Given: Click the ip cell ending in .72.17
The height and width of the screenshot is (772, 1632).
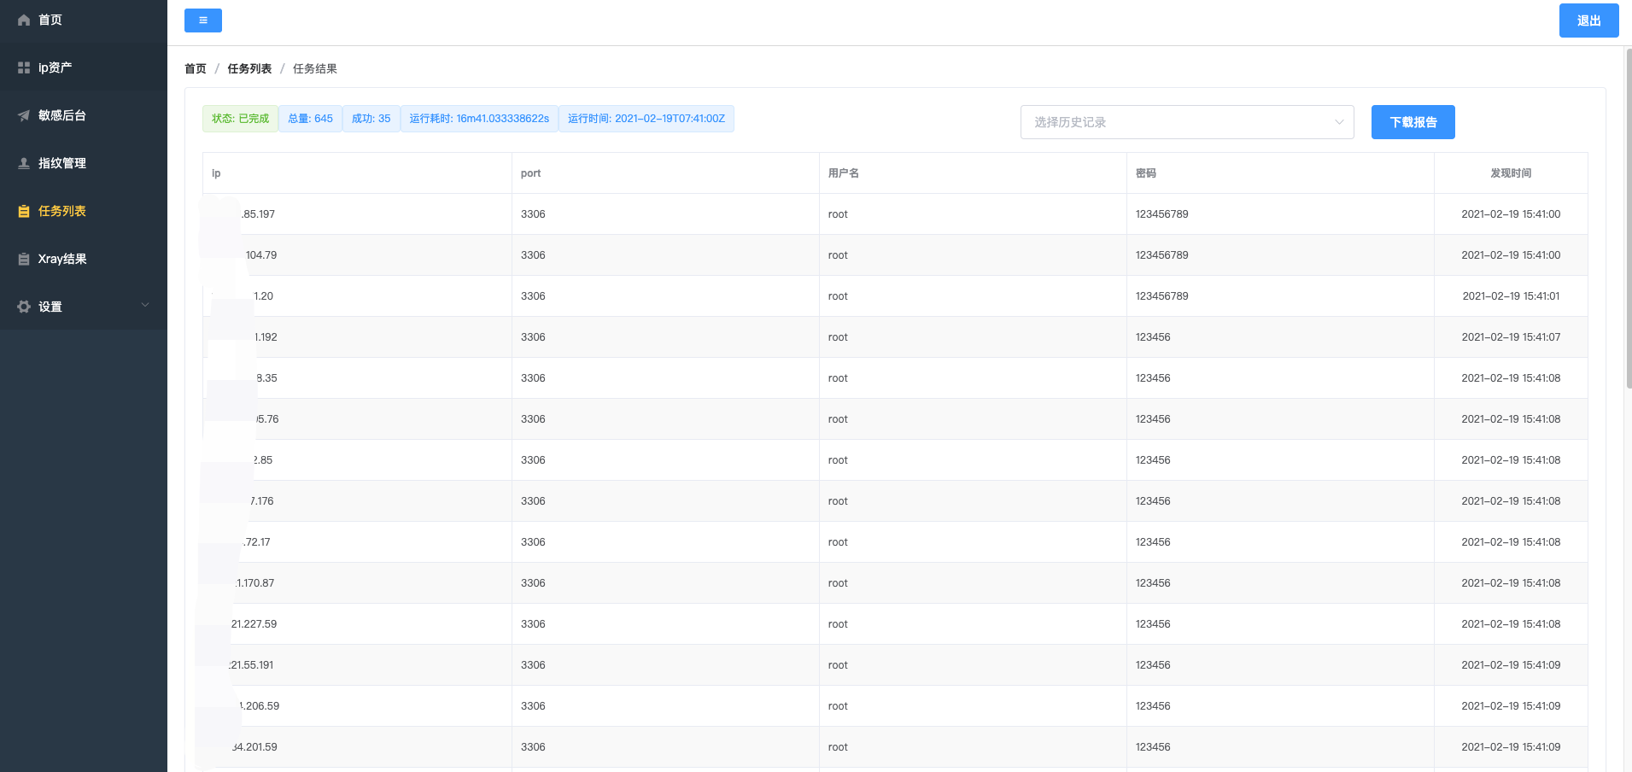Looking at the screenshot, I should pyautogui.click(x=357, y=542).
